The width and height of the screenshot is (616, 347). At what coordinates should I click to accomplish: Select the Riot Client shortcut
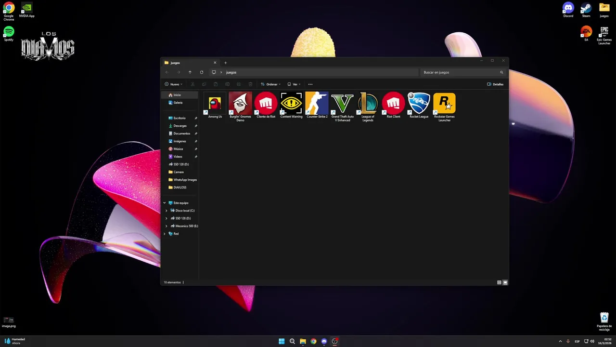point(393,106)
